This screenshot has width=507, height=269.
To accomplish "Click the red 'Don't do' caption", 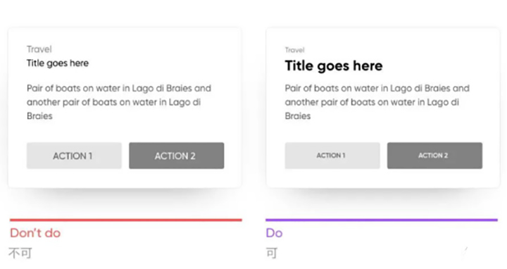I will (x=35, y=233).
